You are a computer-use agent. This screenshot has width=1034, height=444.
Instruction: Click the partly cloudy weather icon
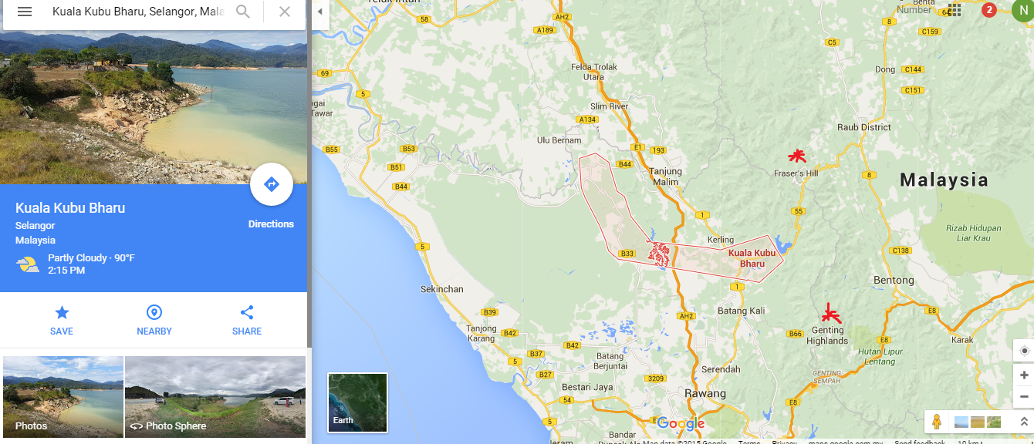point(28,265)
